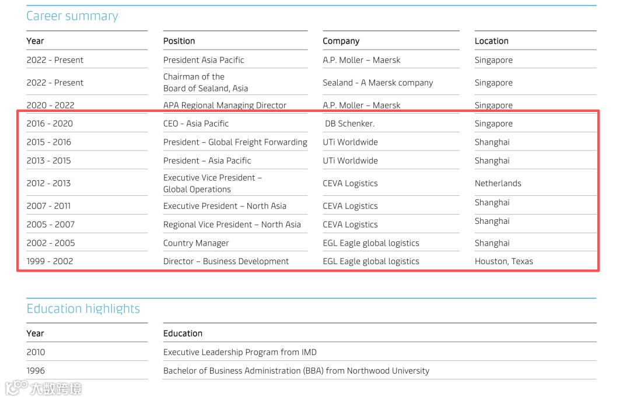Click Executive Vice President – Global Operations

click(212, 184)
